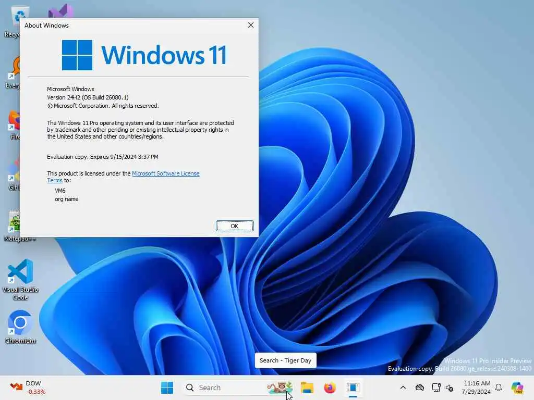
Task: Select the Git desktop shortcut
Action: (x=14, y=173)
